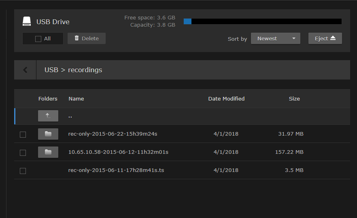The image size is (357, 218).
Task: Click the storage capacity usage bar
Action: click(262, 21)
